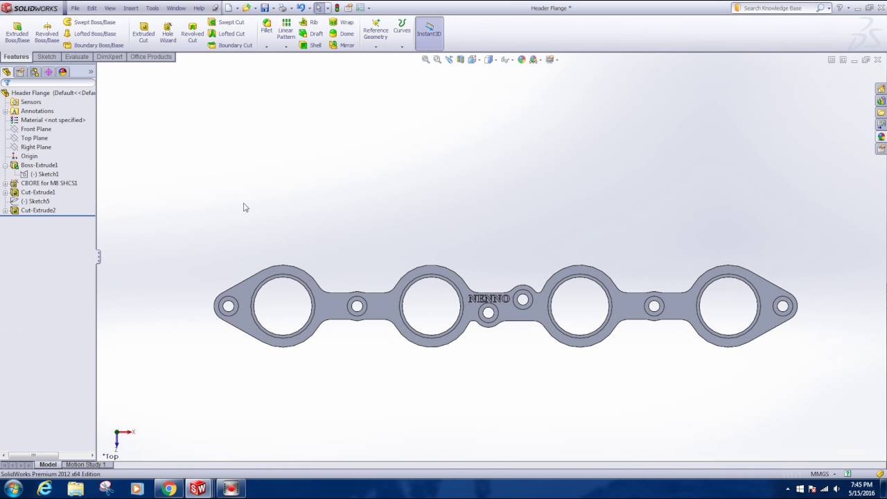Use the Shell feature

[310, 45]
